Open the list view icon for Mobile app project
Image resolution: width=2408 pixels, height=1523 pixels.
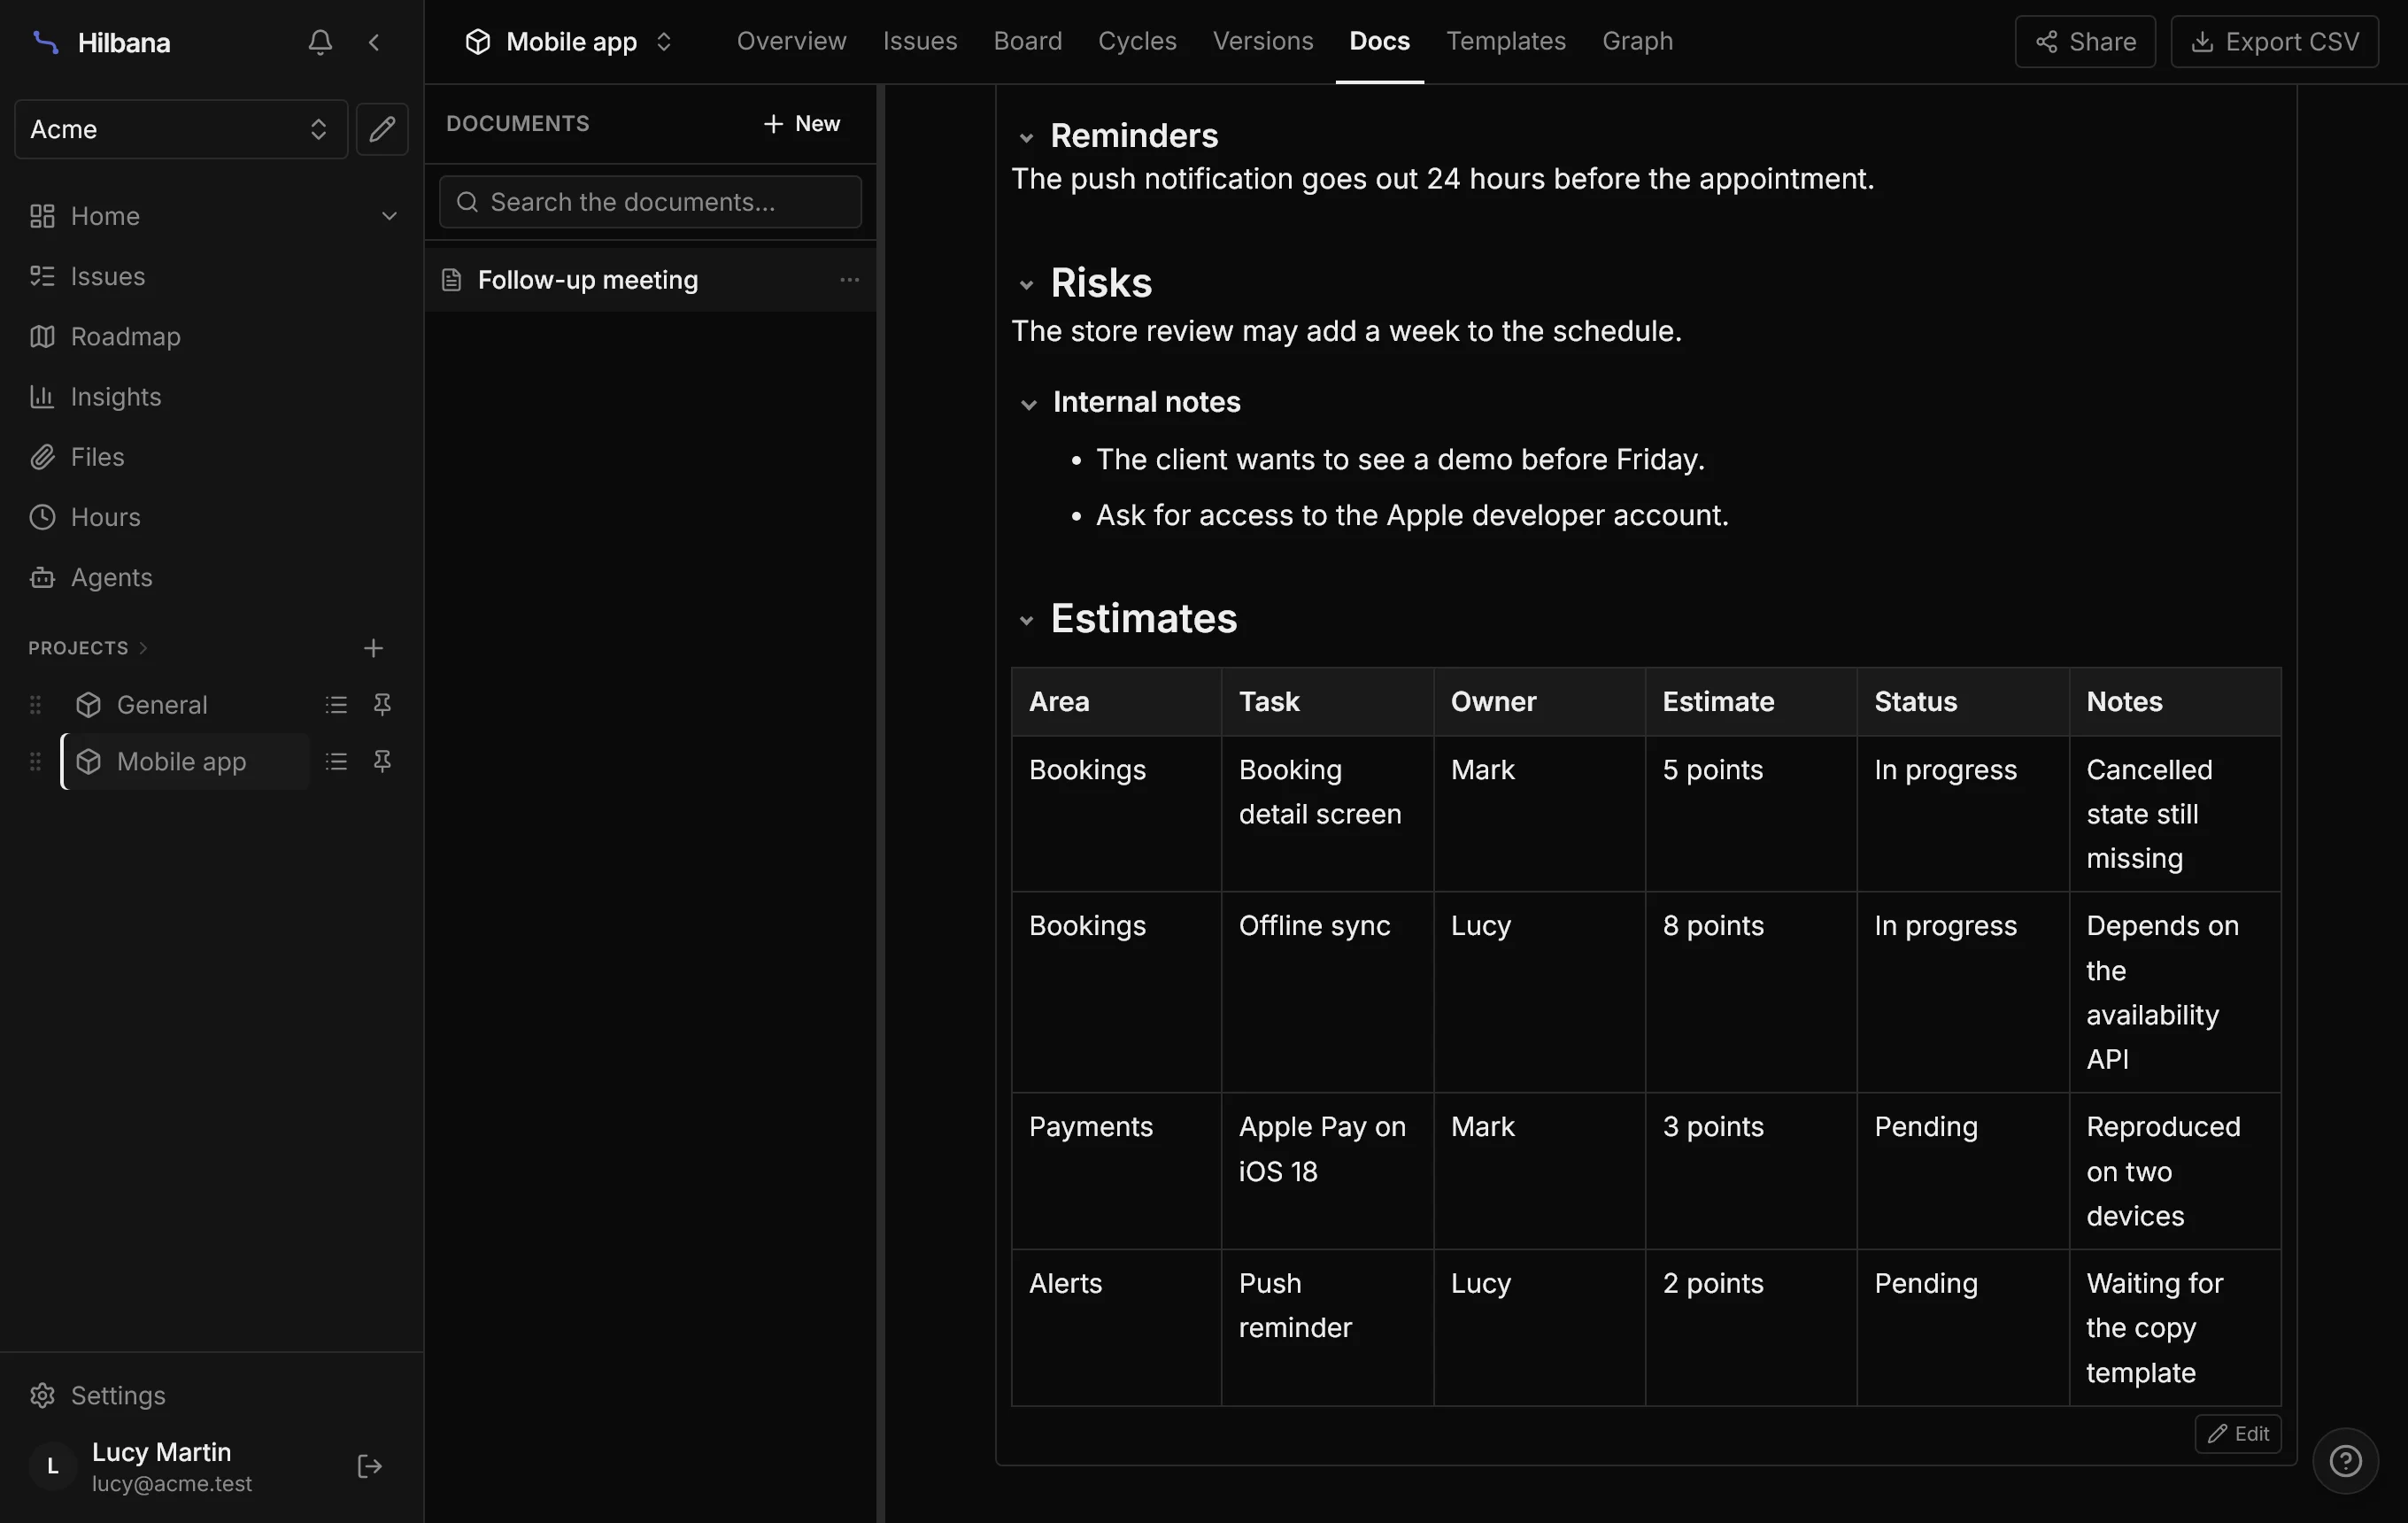click(336, 762)
